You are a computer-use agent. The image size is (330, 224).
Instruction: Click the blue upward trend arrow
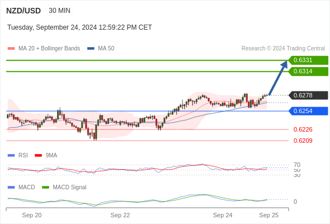[x=278, y=78]
